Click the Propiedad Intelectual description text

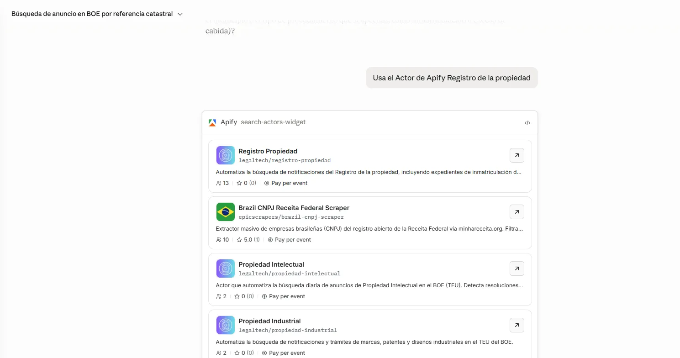pos(369,285)
